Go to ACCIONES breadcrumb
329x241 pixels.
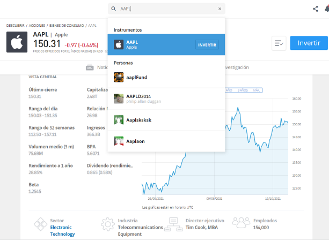point(37,26)
